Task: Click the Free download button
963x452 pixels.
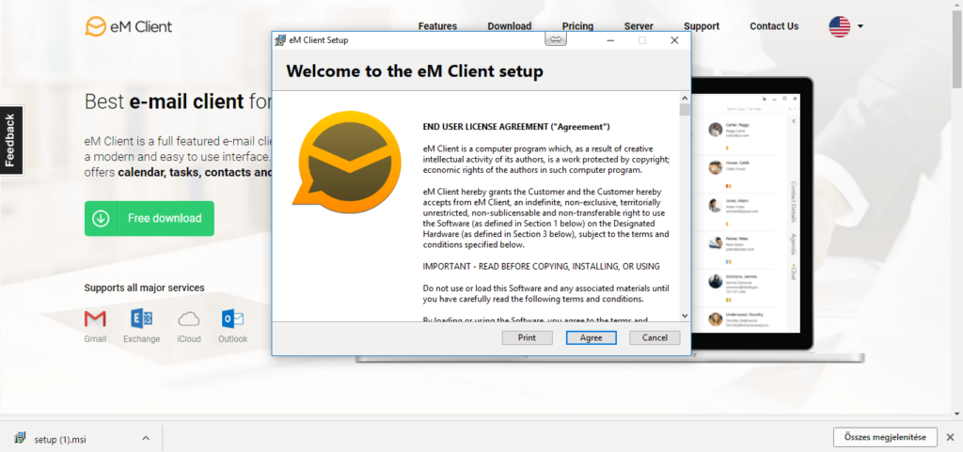Action: pyautogui.click(x=150, y=218)
